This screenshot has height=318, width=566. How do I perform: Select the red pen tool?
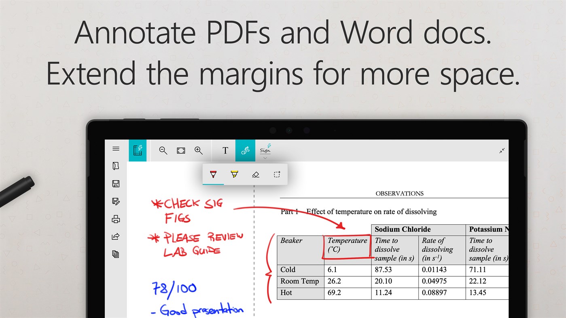click(x=213, y=174)
